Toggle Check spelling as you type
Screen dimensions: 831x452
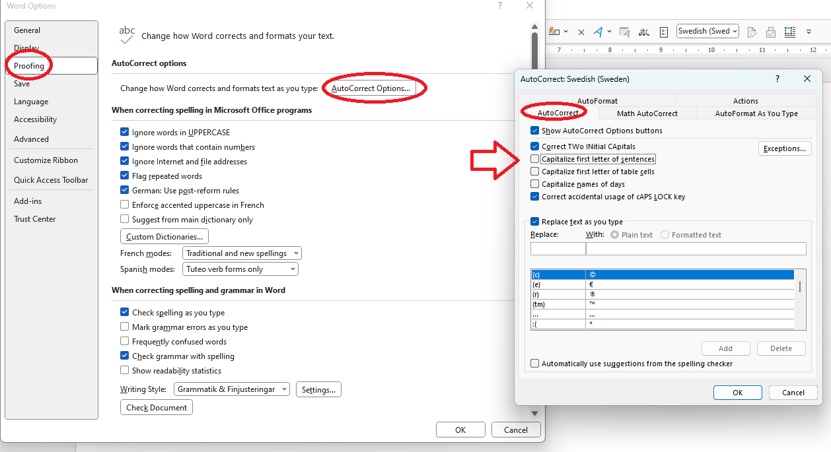tap(125, 313)
